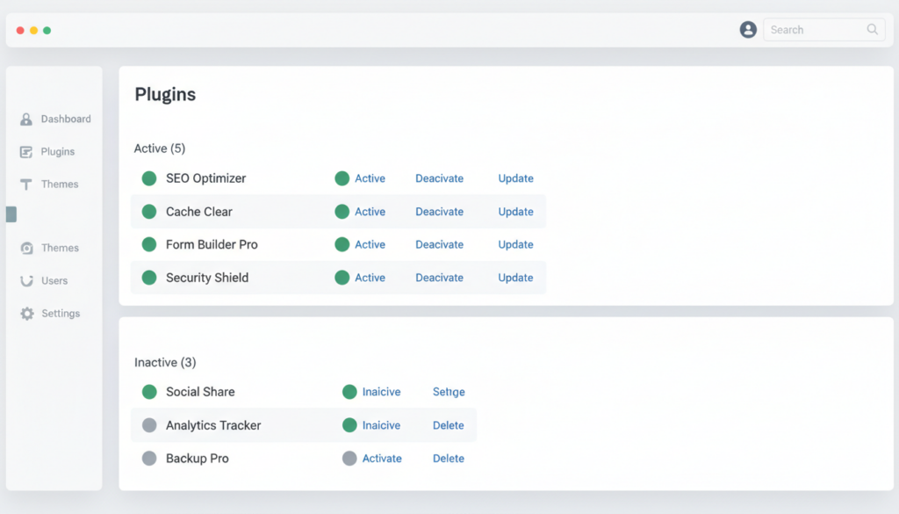Click the Form Builder Pro plugin name

212,244
